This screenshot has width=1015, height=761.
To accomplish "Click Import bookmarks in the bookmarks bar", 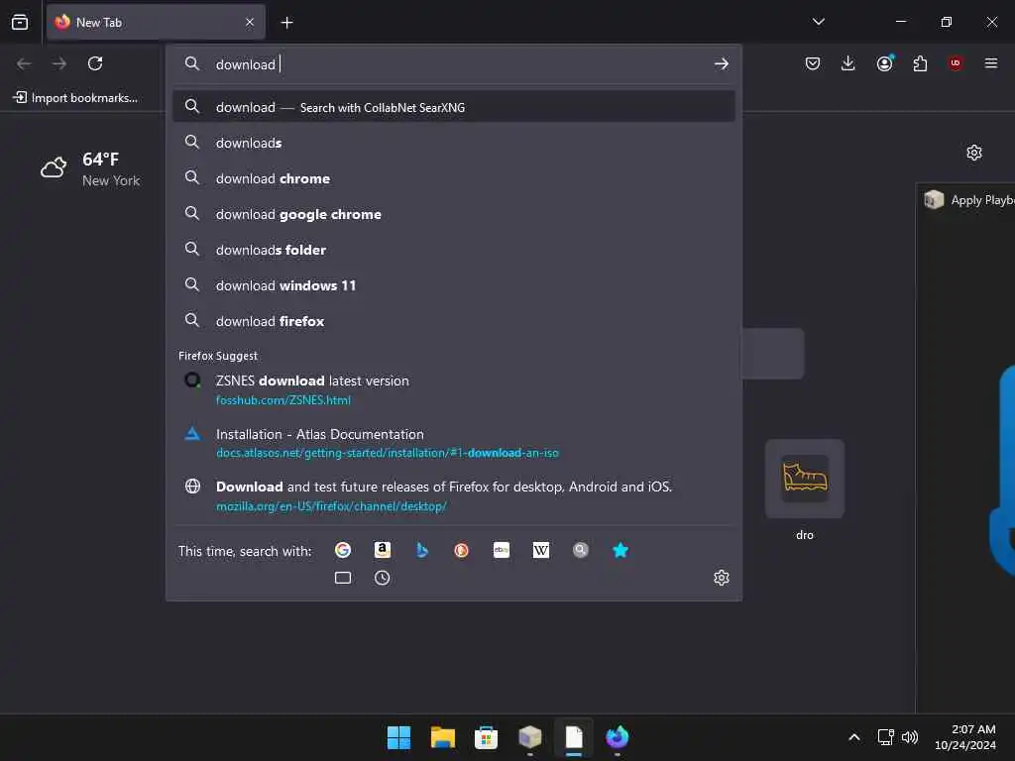I will (x=75, y=98).
